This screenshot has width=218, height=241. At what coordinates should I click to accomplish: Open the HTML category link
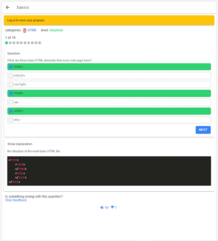[x=32, y=30]
